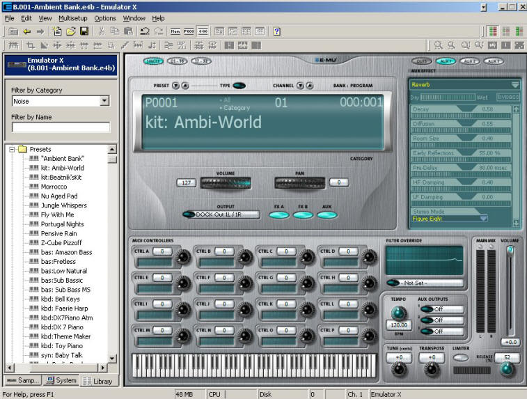
Task: Open the File menu
Action: click(10, 18)
